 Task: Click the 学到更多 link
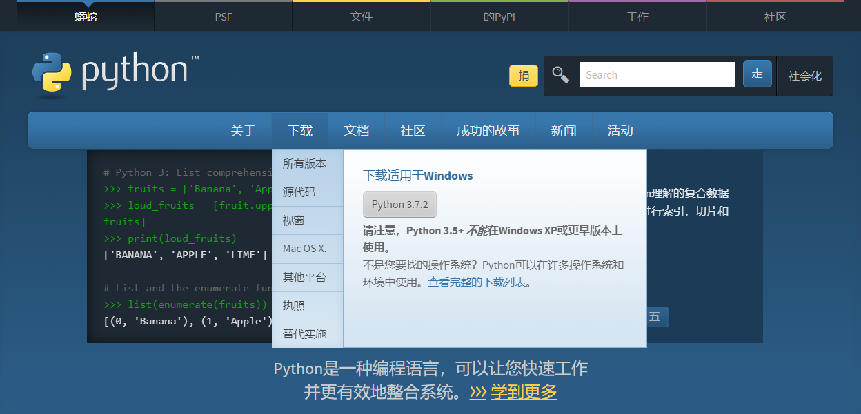(x=524, y=392)
